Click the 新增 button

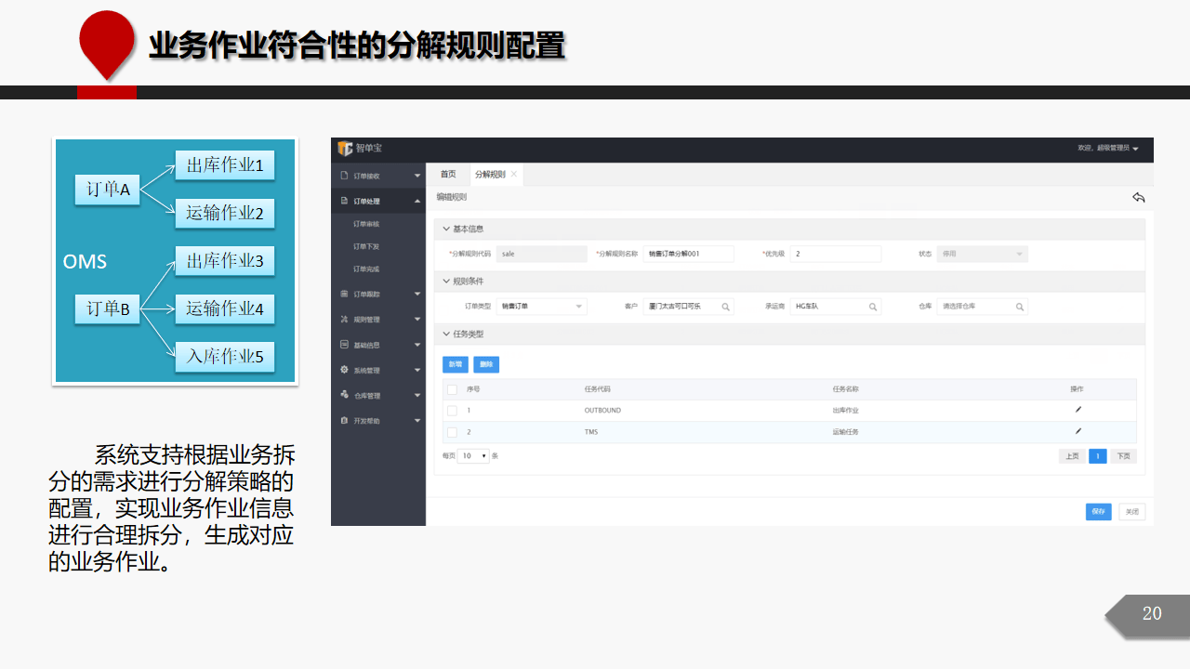(456, 364)
